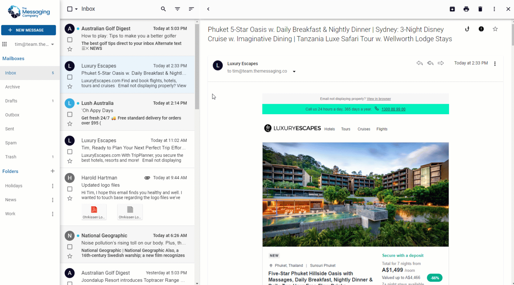Open options for Holidays folder
The width and height of the screenshot is (514, 285).
[x=53, y=186]
